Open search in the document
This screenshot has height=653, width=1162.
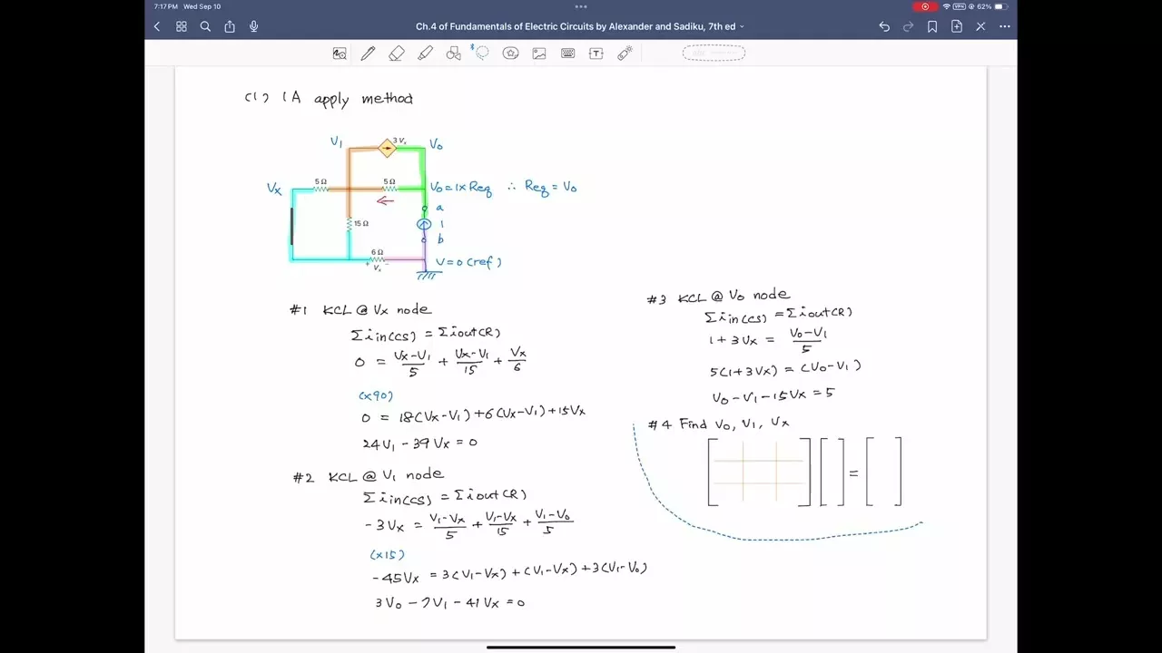[205, 27]
